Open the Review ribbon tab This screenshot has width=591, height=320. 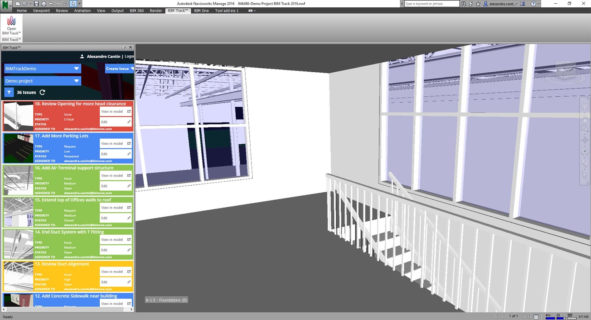click(x=62, y=11)
